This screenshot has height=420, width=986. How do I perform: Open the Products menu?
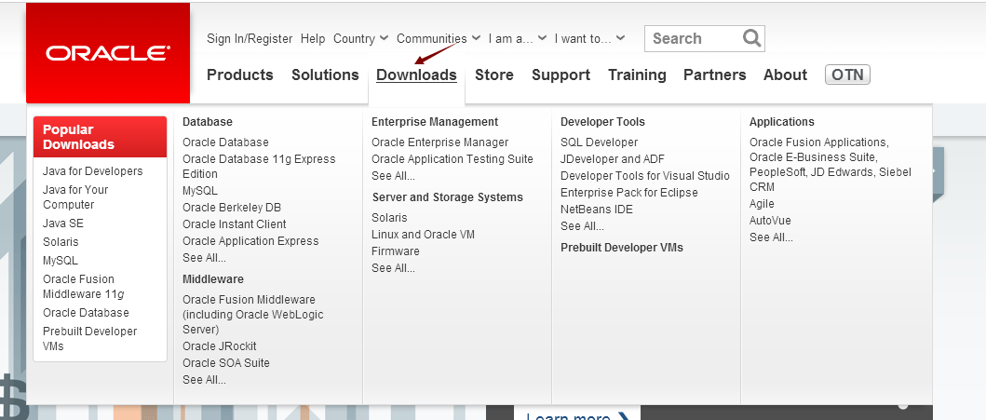[240, 75]
